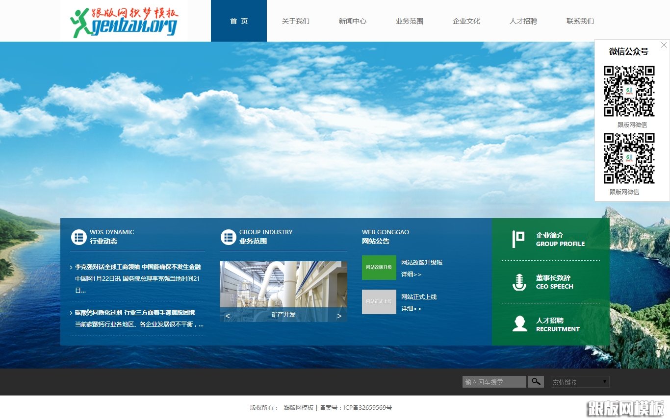670x420 pixels.
Task: Select the 企业简介 flag icon
Action: pos(519,239)
